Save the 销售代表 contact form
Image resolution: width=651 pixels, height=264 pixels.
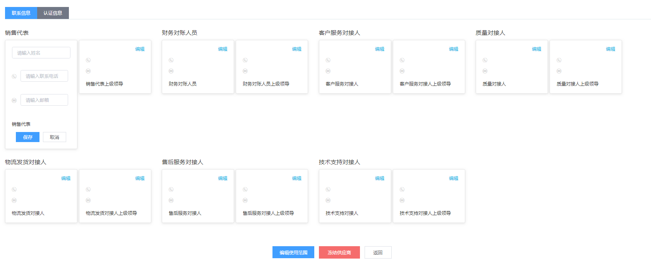point(27,137)
